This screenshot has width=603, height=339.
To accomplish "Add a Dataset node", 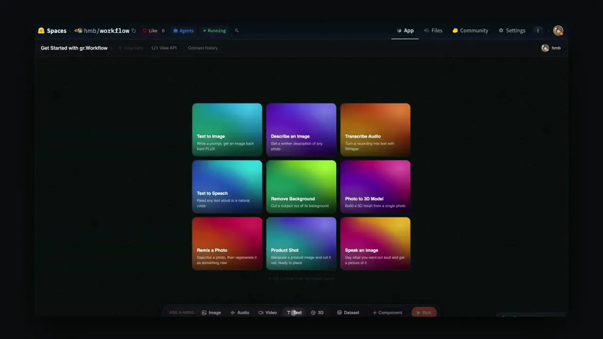I will tap(348, 313).
